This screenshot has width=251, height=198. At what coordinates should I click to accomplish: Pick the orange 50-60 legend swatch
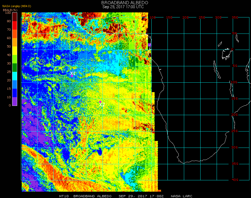pyautogui.click(x=15, y=42)
